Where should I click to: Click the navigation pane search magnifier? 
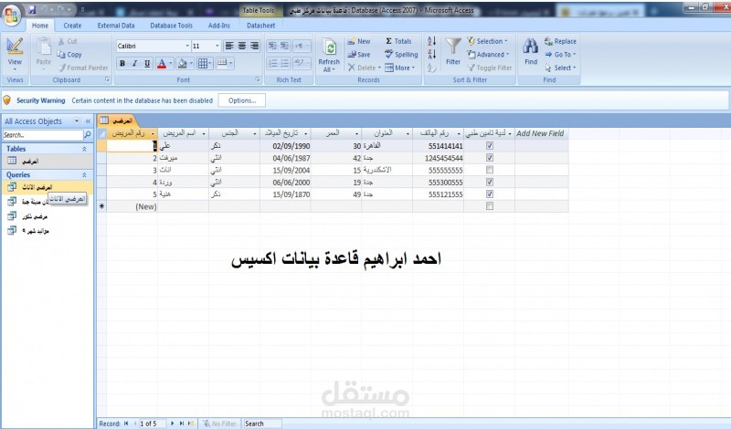87,135
